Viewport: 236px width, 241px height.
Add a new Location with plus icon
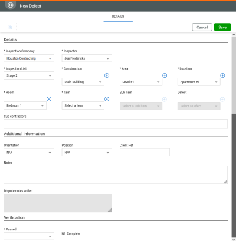(x=222, y=75)
